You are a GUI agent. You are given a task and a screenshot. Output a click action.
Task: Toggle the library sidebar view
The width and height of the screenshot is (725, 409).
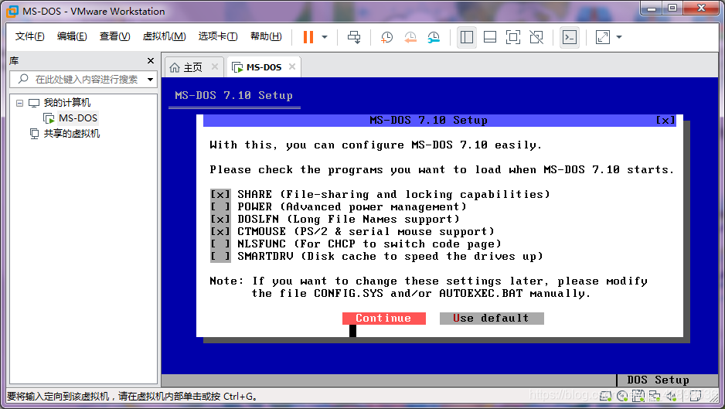467,37
